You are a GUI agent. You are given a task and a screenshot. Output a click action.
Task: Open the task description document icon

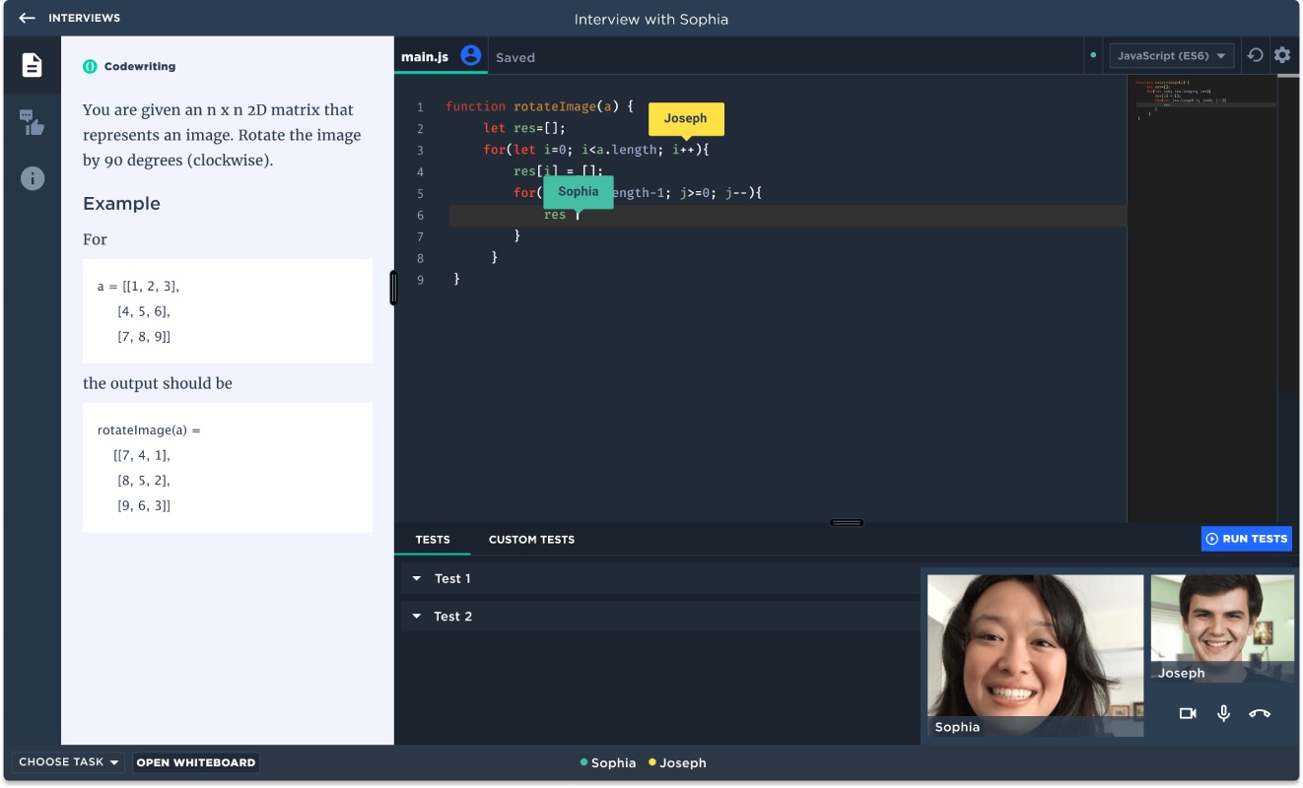click(33, 65)
